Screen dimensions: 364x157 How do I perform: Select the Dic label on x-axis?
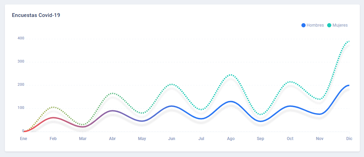[349, 139]
